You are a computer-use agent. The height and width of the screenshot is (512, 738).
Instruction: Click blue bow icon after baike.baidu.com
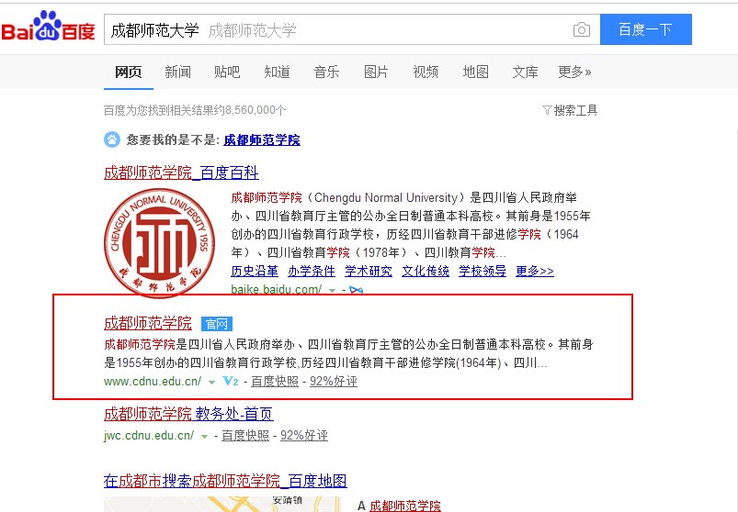click(x=357, y=290)
